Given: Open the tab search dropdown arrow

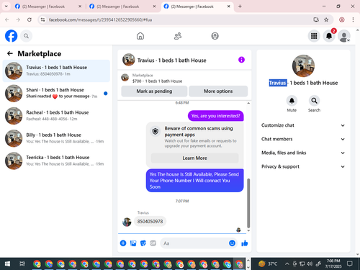Looking at the screenshot, I should coord(6,6).
